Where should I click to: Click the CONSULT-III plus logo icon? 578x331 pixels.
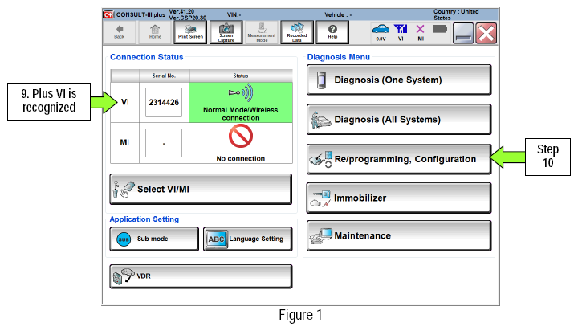(108, 14)
